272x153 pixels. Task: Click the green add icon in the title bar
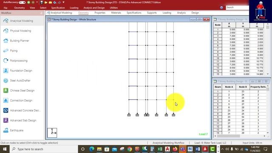pos(28,3)
